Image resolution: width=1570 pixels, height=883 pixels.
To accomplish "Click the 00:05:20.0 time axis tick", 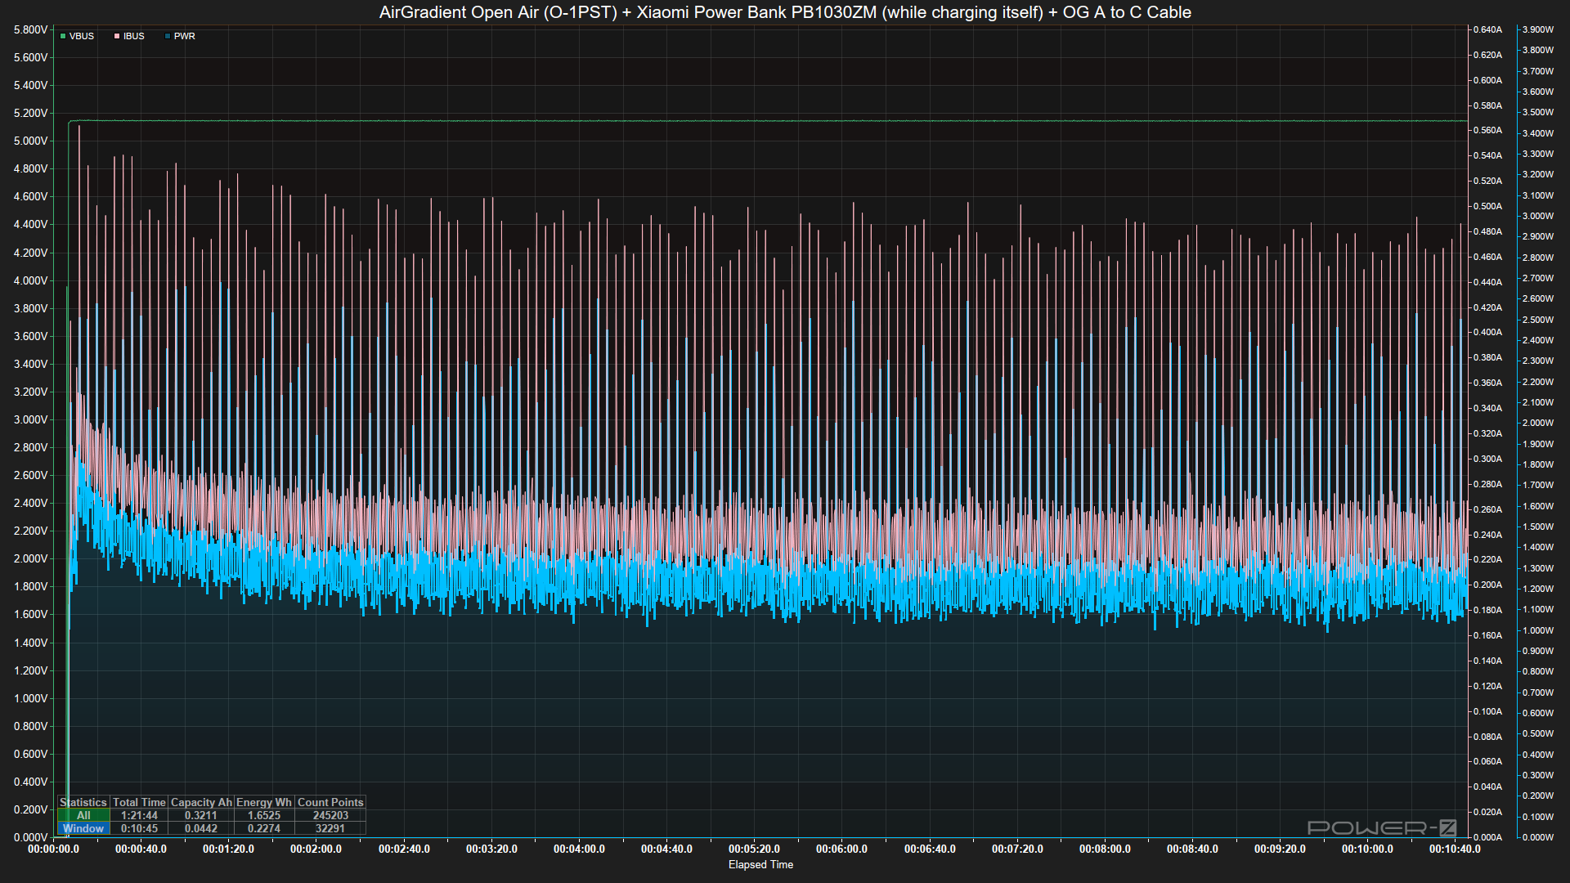I will tap(754, 849).
